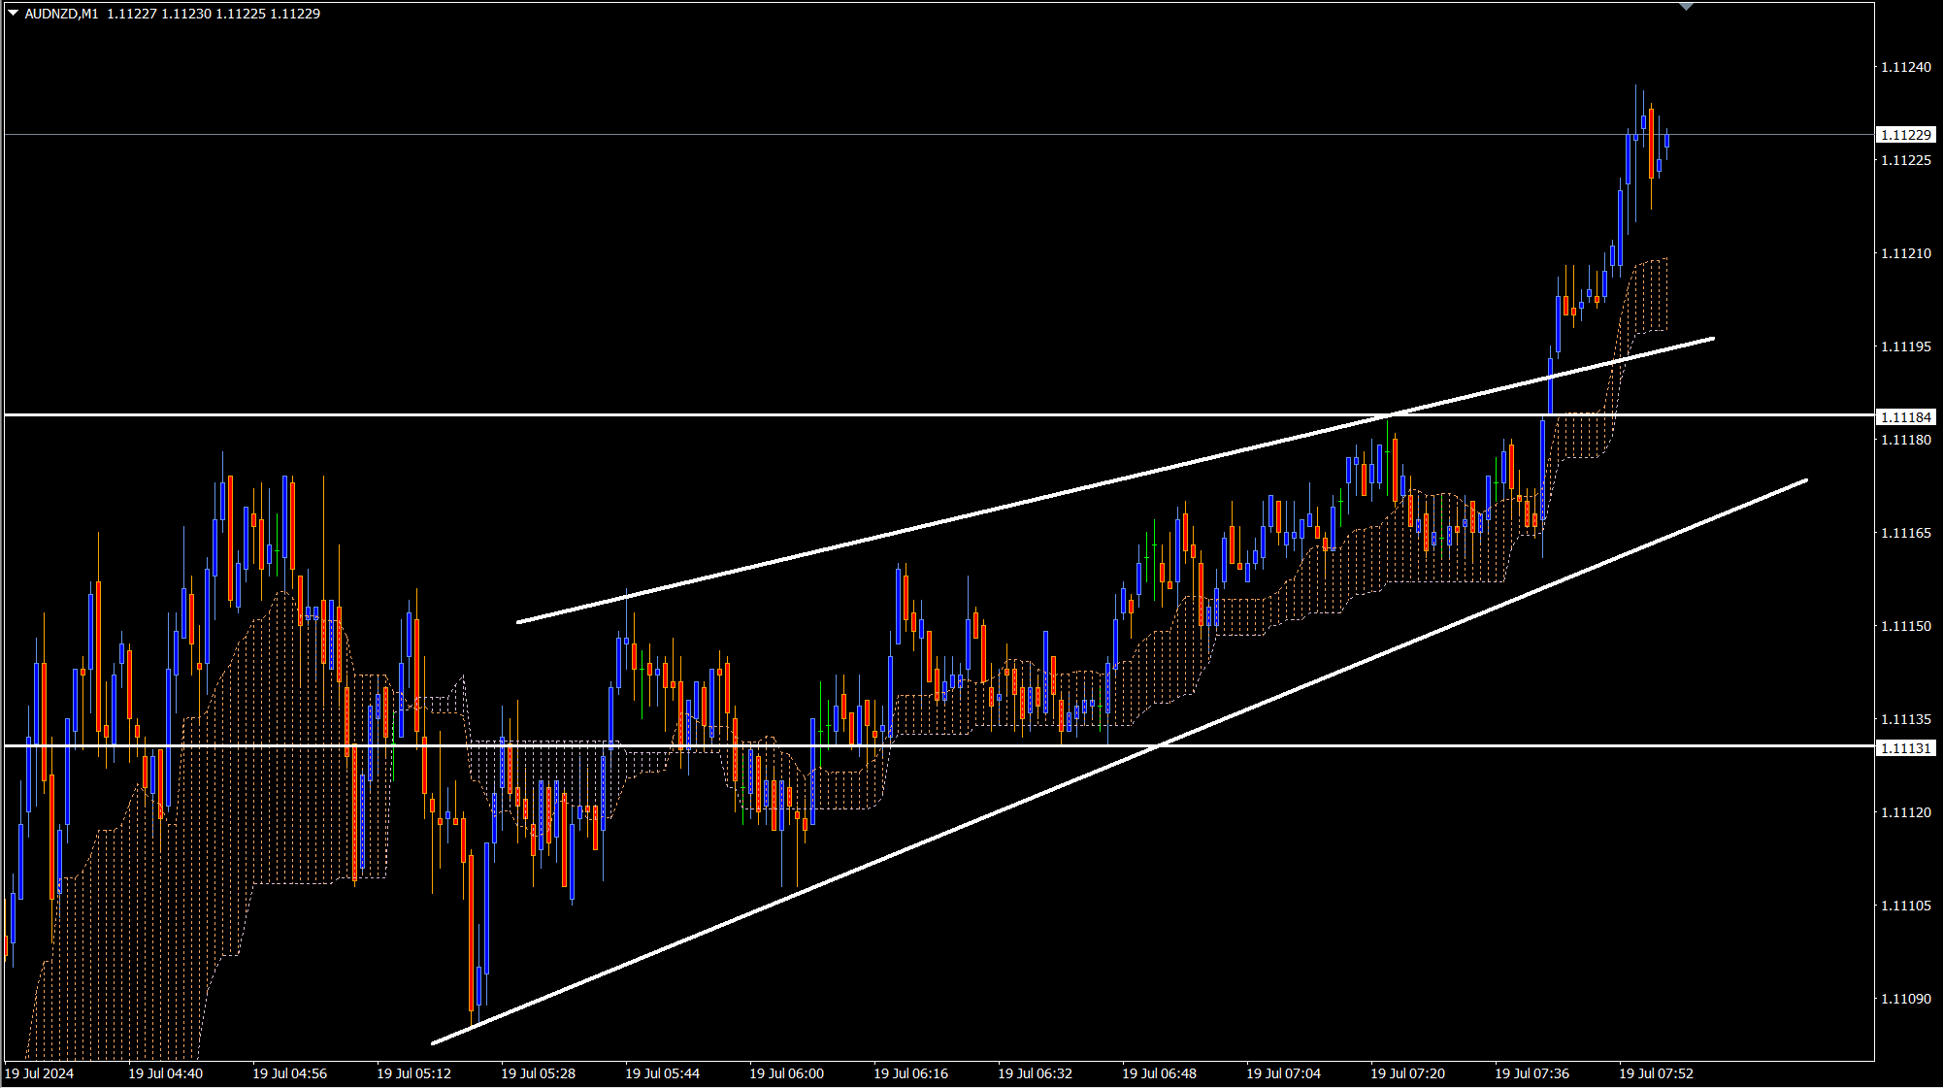Screen dimensions: 1943x1088
Task: Click the chart shift triangle marker at top
Action: coord(1686,7)
